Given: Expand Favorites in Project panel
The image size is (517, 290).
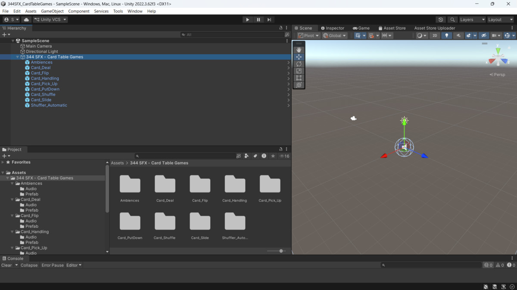Looking at the screenshot, I should [x=3, y=162].
